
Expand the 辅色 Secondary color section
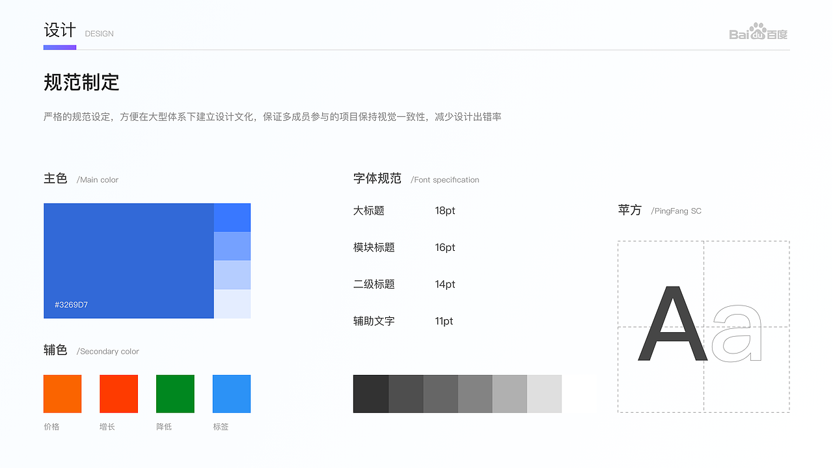(x=55, y=351)
